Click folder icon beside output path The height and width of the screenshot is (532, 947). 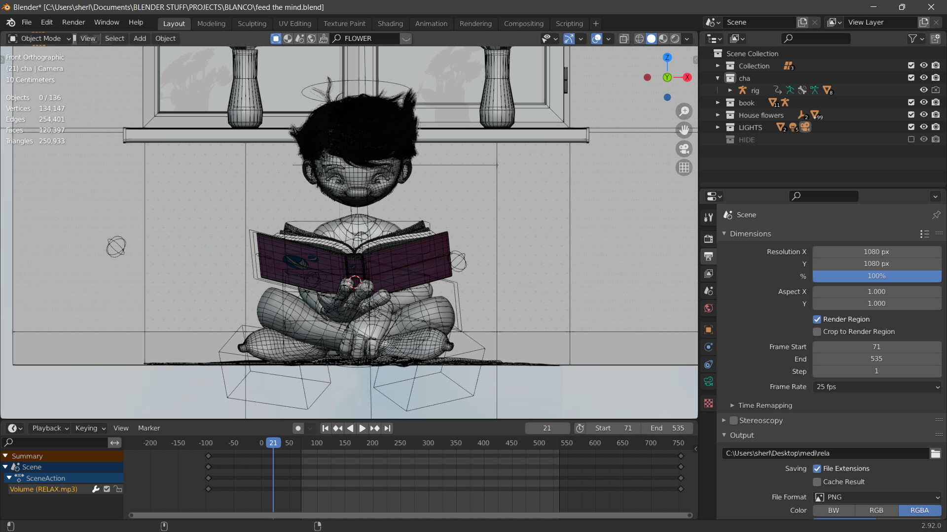coord(935,454)
